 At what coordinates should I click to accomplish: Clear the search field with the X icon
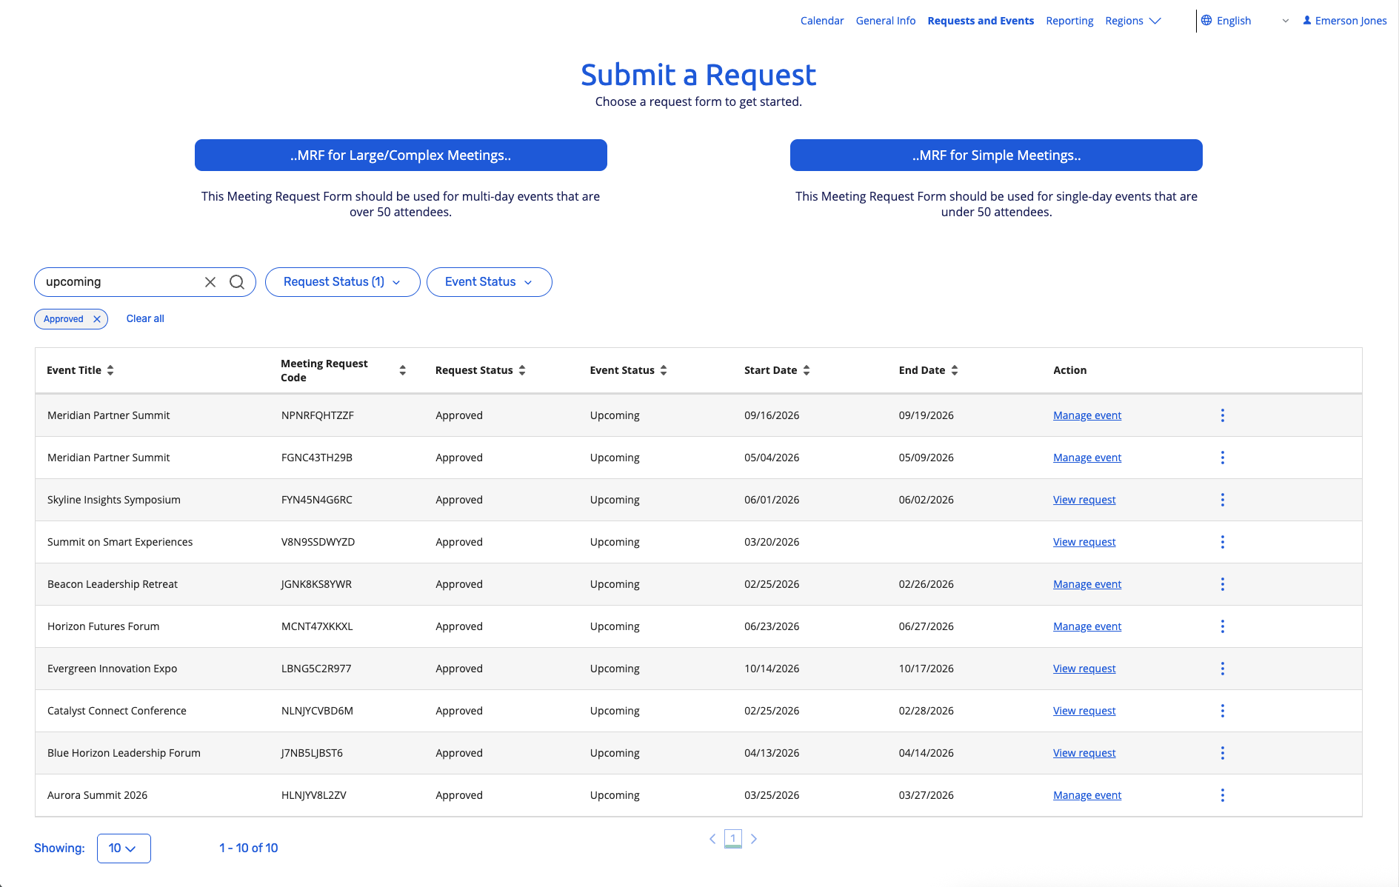pos(210,282)
